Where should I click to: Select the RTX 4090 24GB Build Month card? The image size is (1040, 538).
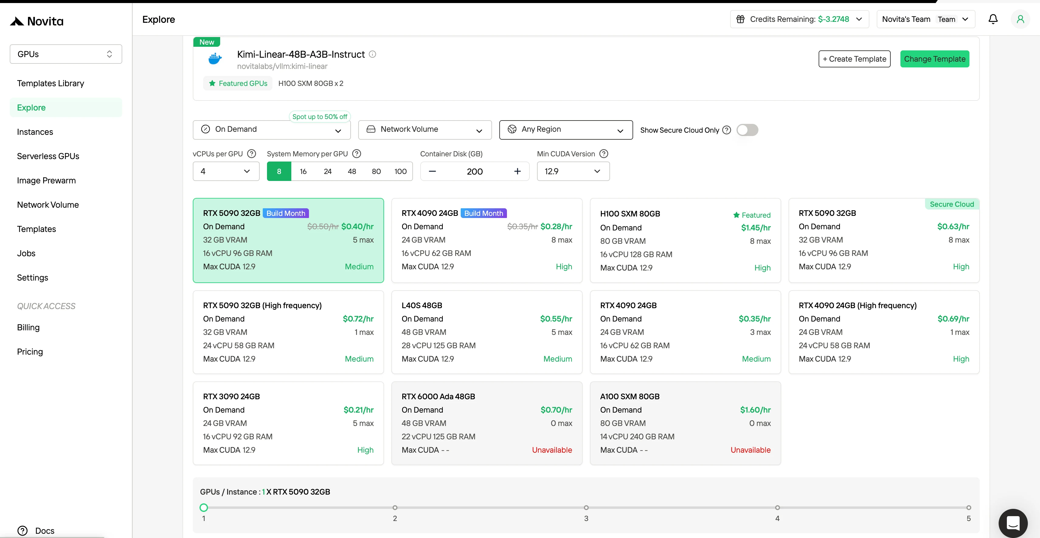click(x=487, y=240)
